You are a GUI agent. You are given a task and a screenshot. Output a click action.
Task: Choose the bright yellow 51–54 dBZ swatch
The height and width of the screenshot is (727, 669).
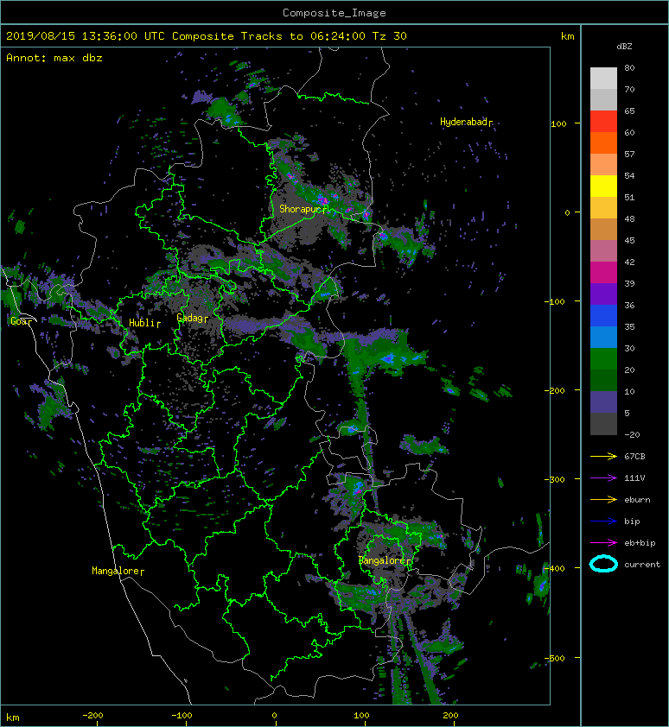tap(603, 186)
